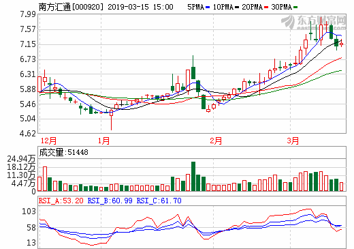Click the 4.47万 volume axis label
Screen dimensions: 354x249
(x=23, y=184)
